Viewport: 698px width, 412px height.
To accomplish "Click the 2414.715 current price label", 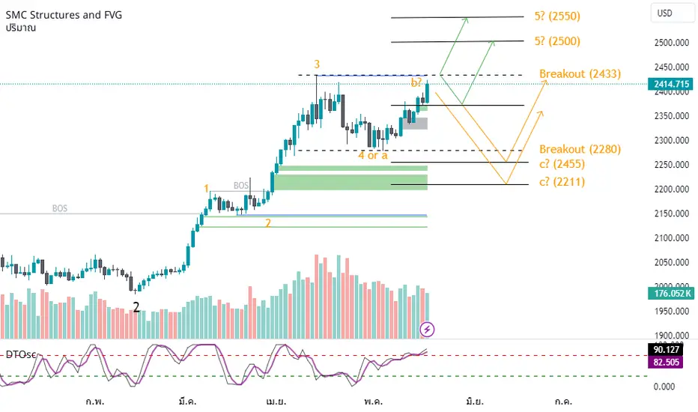I will 670,84.
